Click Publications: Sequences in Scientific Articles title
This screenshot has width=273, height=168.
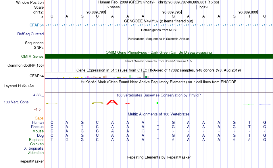(159, 39)
